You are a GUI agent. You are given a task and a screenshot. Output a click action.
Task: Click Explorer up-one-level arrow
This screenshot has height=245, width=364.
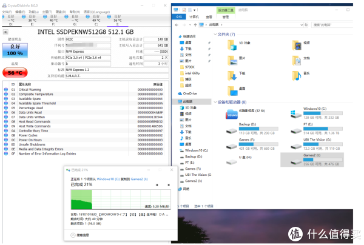(x=195, y=25)
